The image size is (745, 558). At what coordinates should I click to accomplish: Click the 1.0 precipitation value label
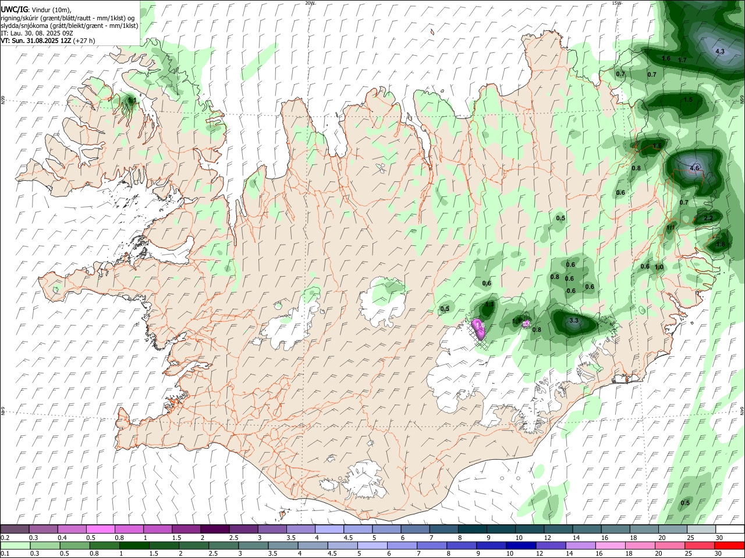tap(659, 267)
